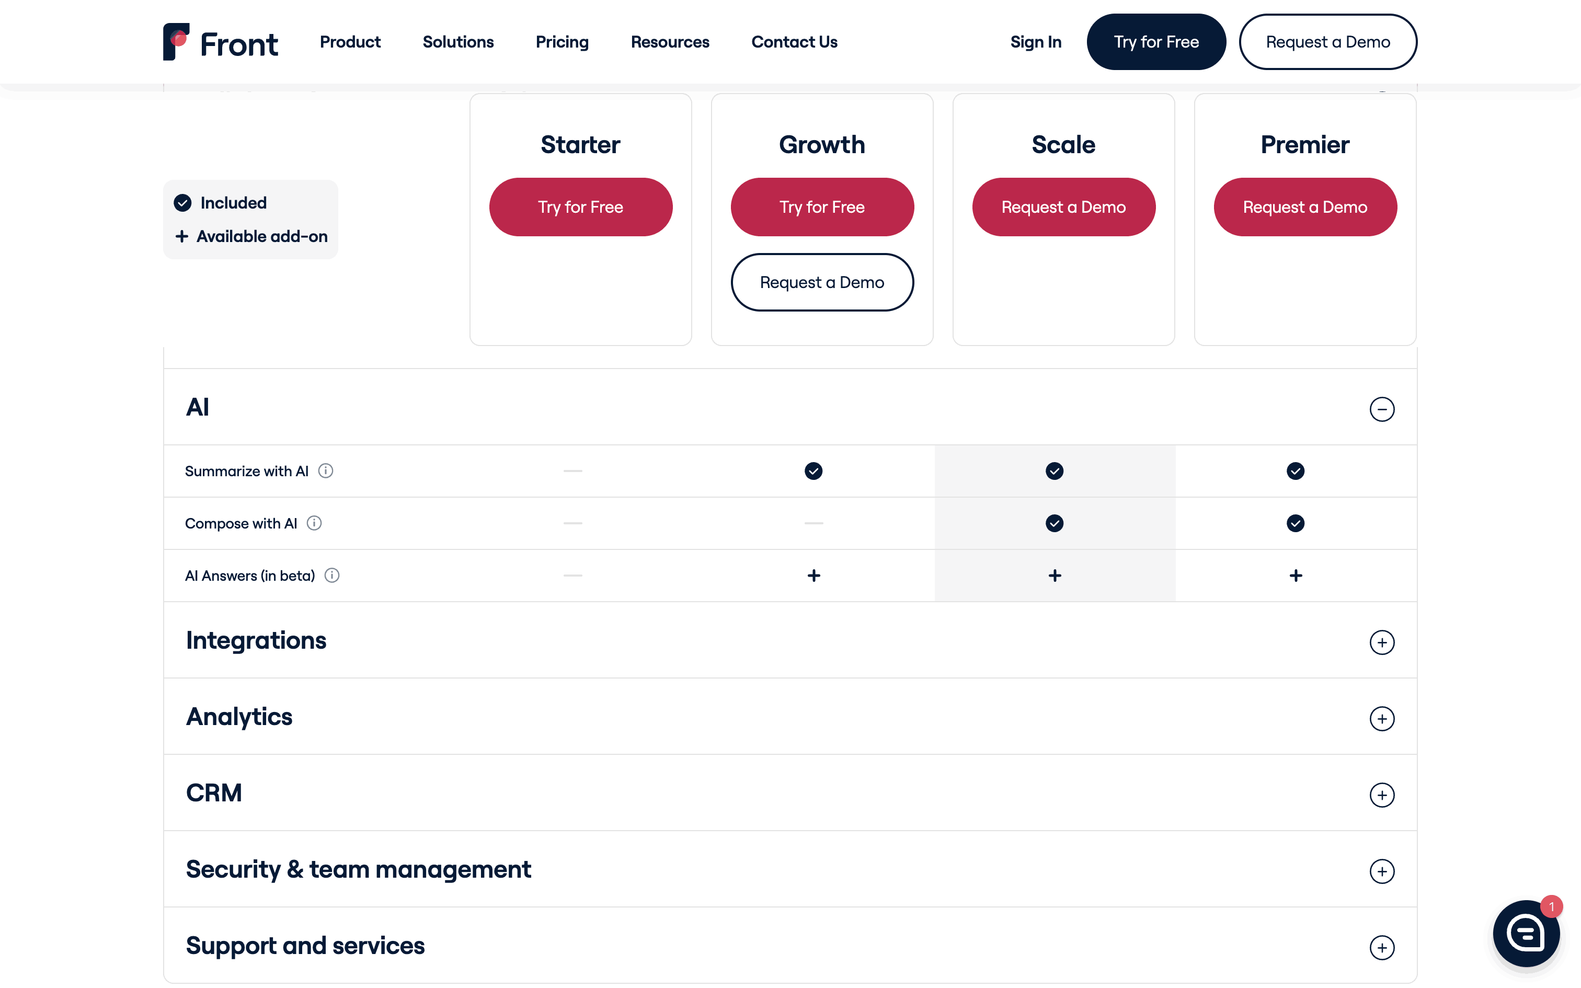
Task: Click the Front logo in the header
Action: 220,41
